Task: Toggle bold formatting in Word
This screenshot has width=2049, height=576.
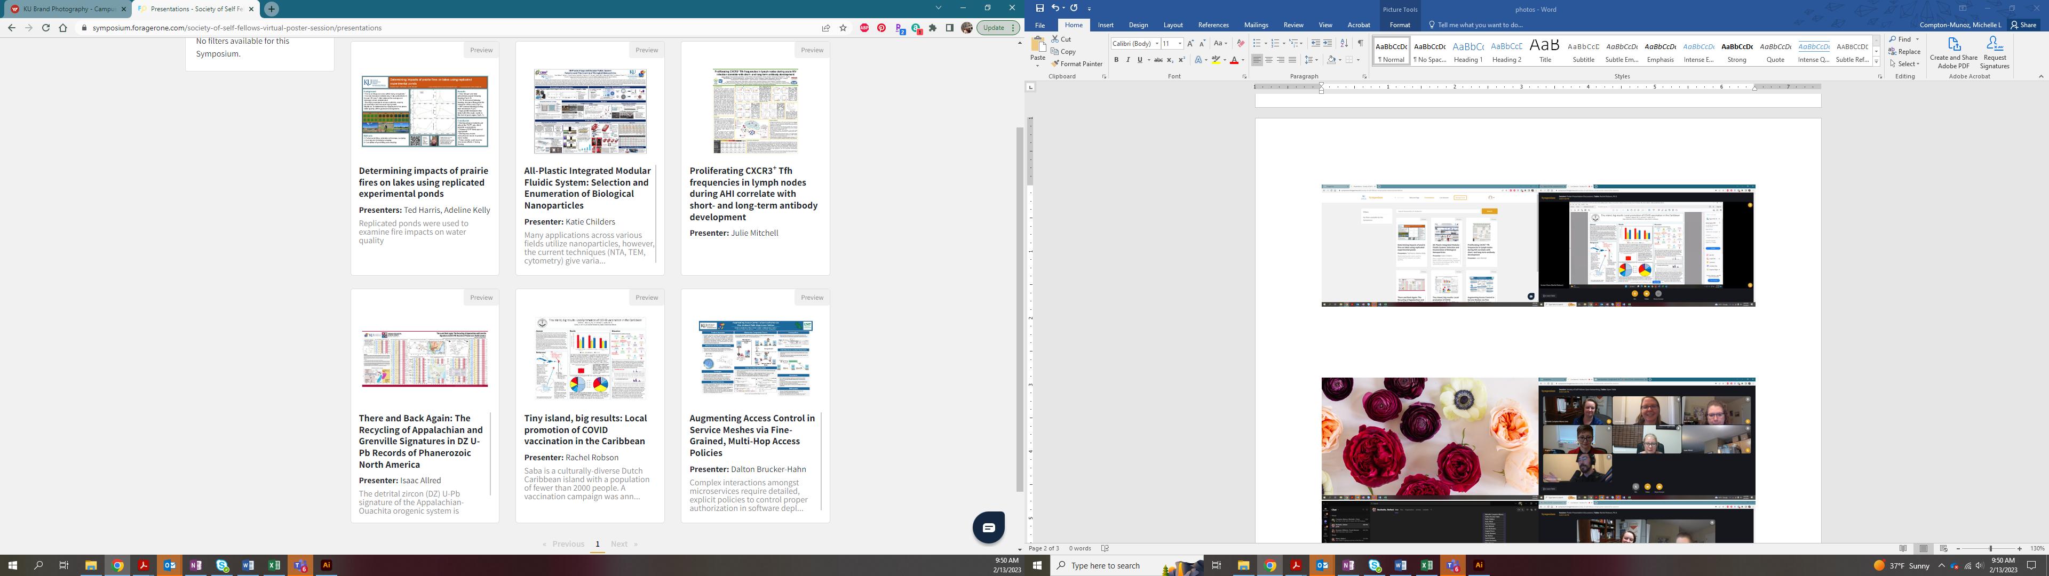Action: pyautogui.click(x=1116, y=60)
